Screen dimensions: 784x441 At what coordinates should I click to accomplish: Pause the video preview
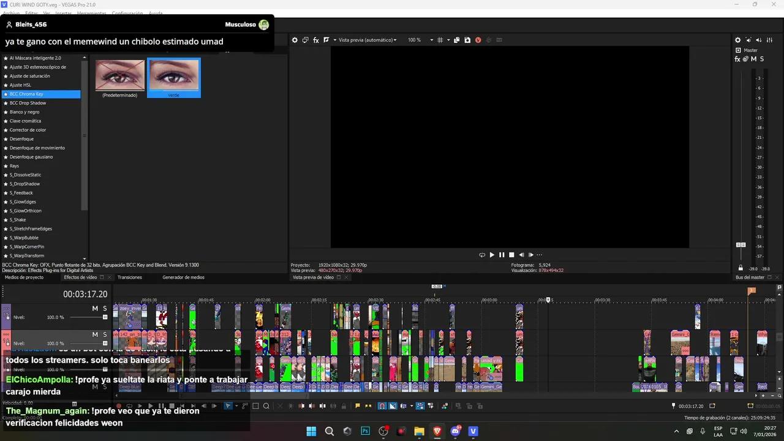(x=502, y=255)
